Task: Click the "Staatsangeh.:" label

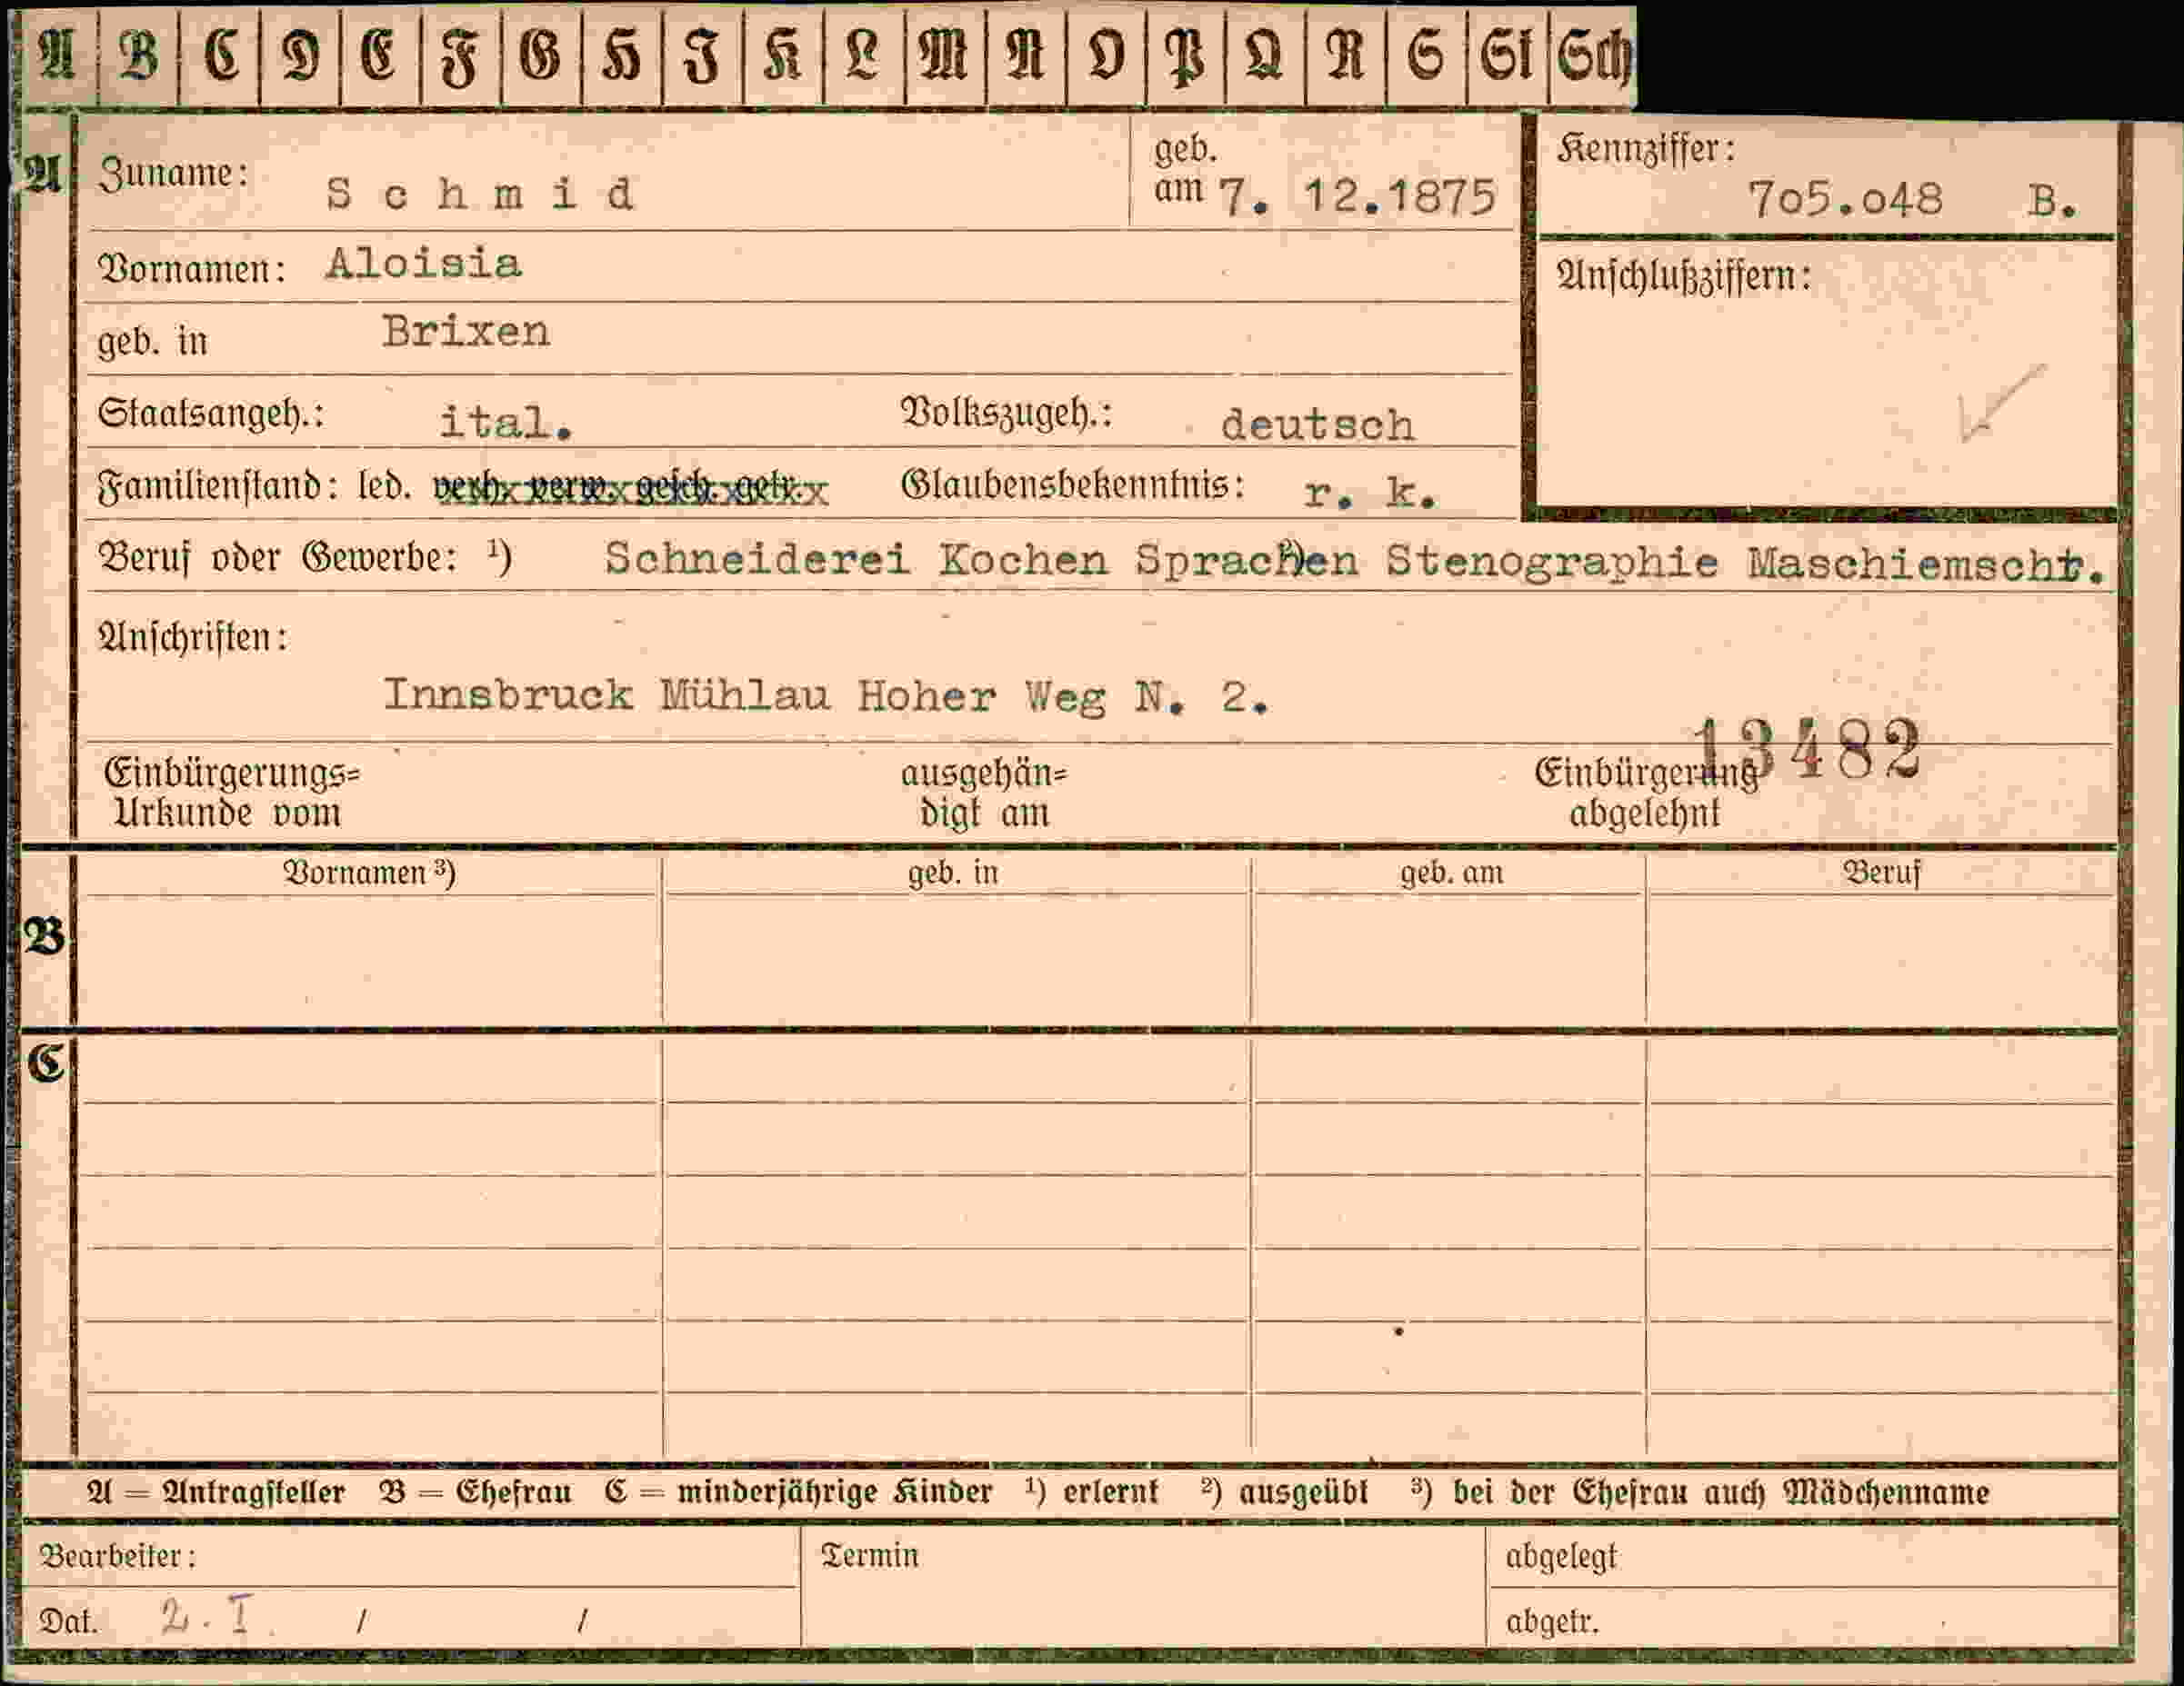Action: pos(211,413)
